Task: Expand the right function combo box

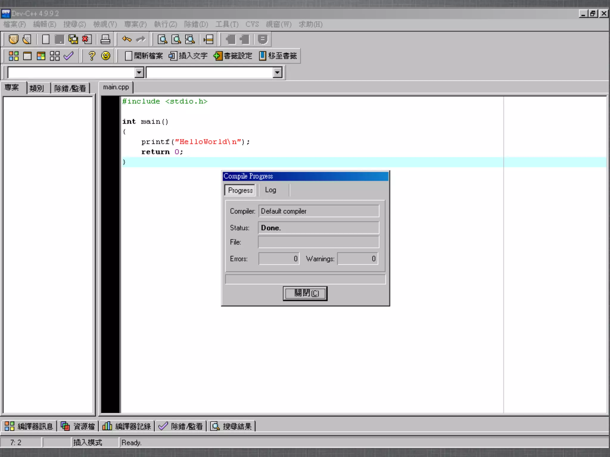Action: (277, 73)
